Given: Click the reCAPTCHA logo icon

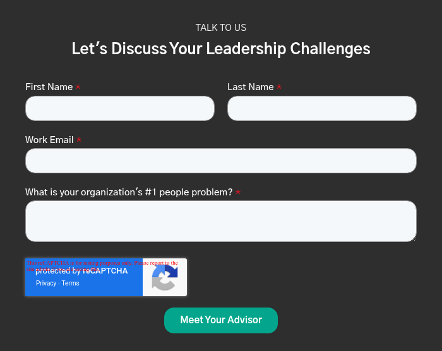Looking at the screenshot, I should pos(165,277).
